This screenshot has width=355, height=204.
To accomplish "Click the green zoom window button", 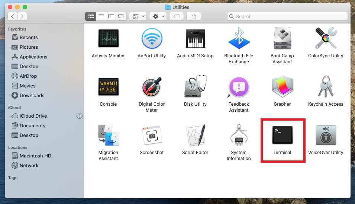I will (x=25, y=7).
